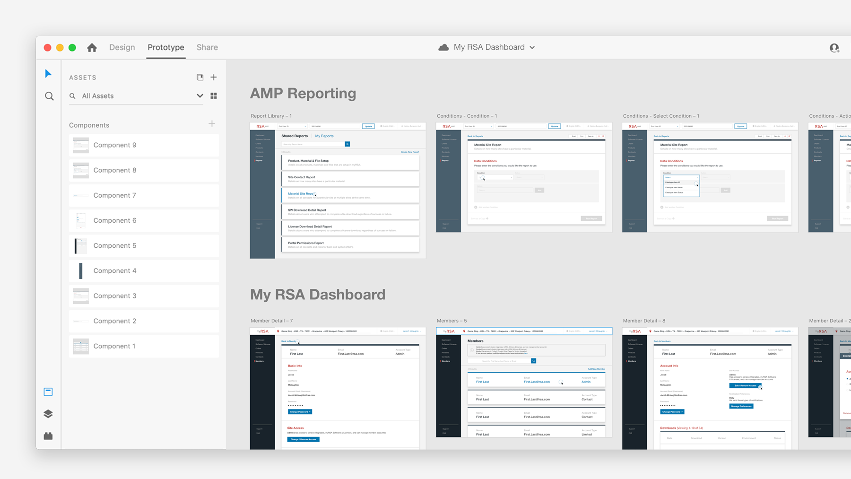Screen dimensions: 851x479
Task: Open the Search tool in left sidebar
Action: (49, 96)
